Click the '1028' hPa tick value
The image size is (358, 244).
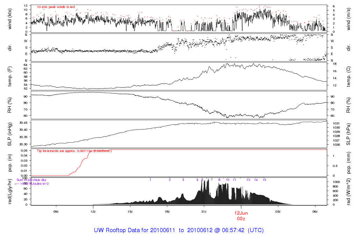pos(337,136)
